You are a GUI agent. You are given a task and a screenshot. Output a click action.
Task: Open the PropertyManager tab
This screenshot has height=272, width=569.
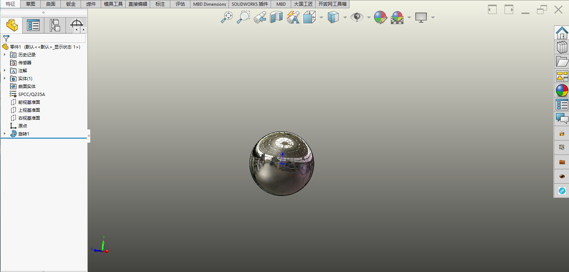[33, 25]
